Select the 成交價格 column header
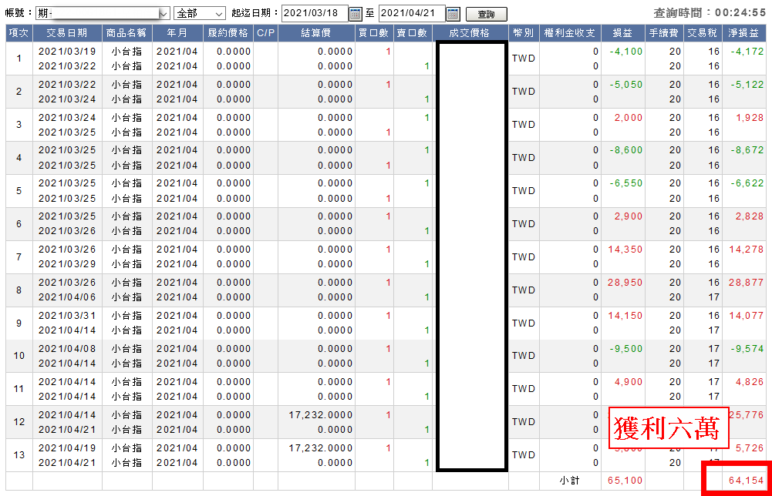Image resolution: width=772 pixels, height=496 pixels. 469,33
